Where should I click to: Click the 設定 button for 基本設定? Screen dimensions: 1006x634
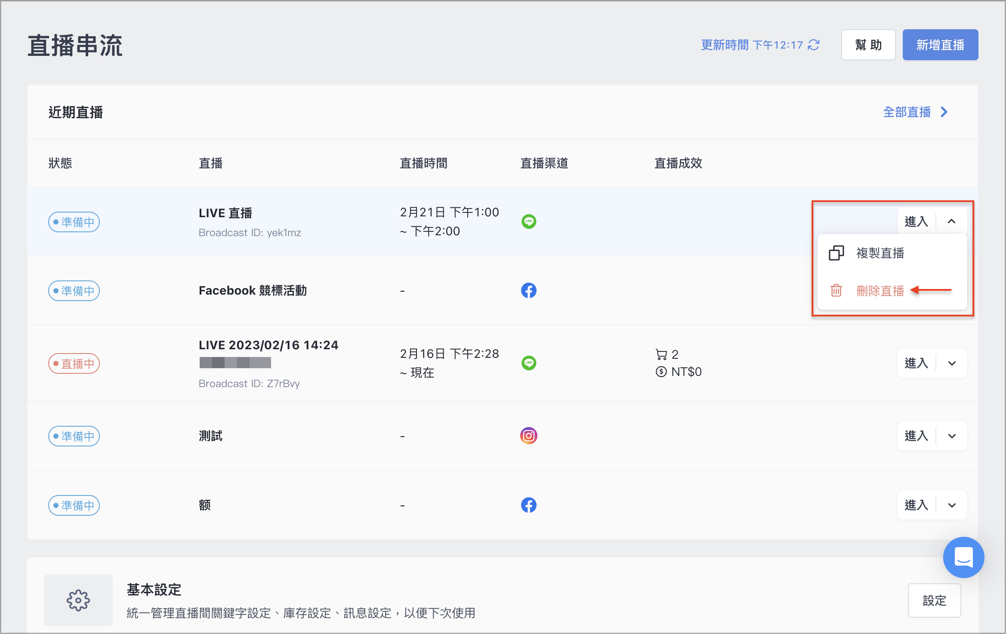tap(934, 600)
